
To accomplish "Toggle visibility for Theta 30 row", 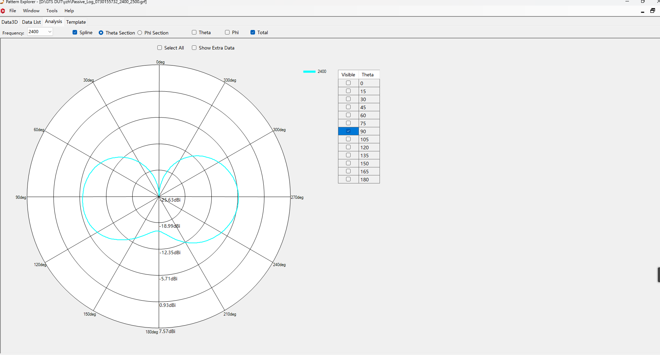I will point(348,99).
